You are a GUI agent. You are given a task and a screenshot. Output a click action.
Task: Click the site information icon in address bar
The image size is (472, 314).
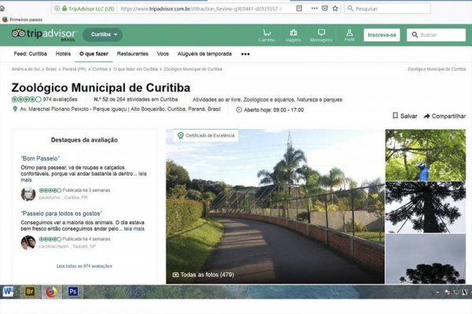(x=57, y=9)
